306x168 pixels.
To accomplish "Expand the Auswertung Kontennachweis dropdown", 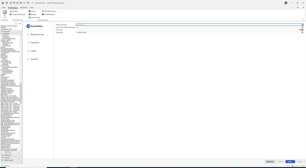I will [x=302, y=32].
